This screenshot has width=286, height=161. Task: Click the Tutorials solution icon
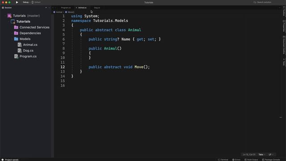point(9,16)
